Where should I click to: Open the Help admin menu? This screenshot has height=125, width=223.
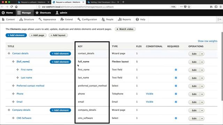coord(140,19)
